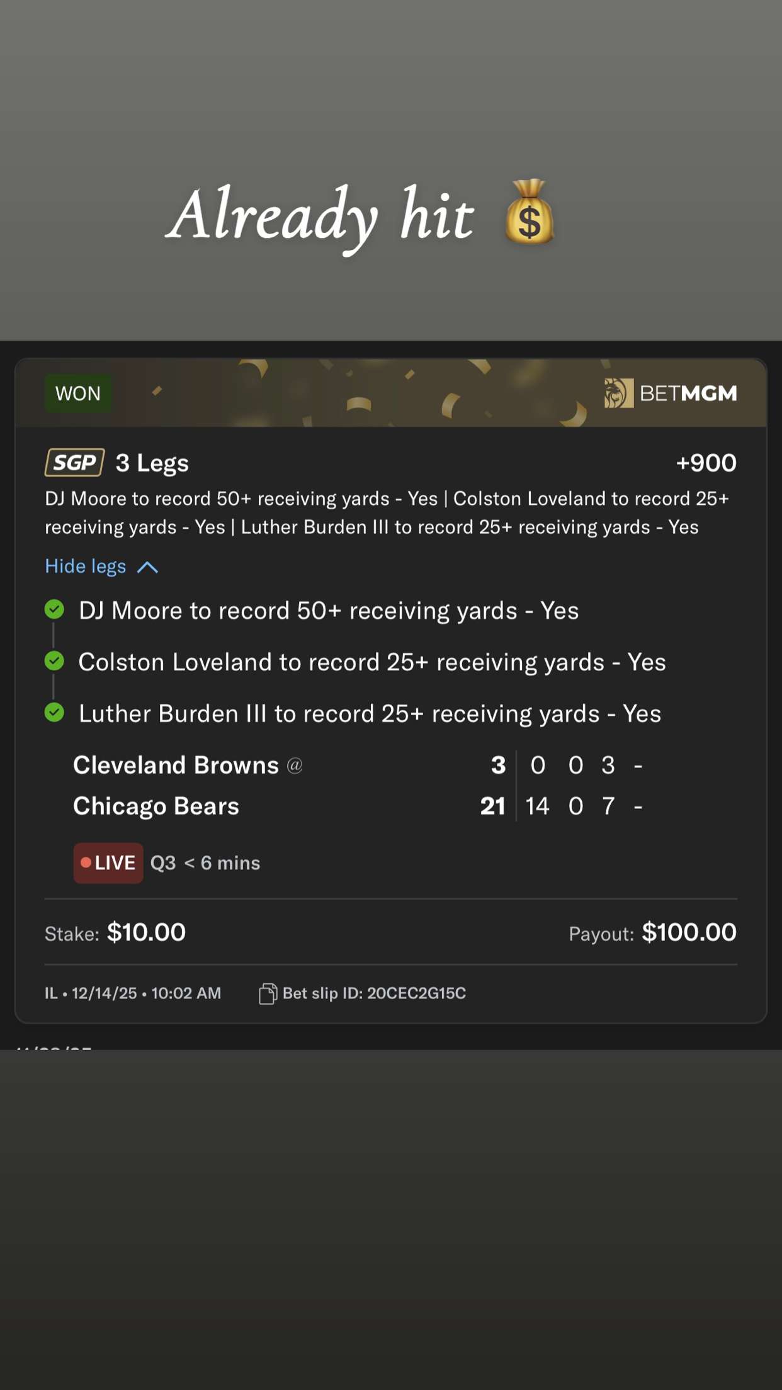This screenshot has width=782, height=1390.
Task: Collapse legs using the Hide legs chevron
Action: [148, 567]
